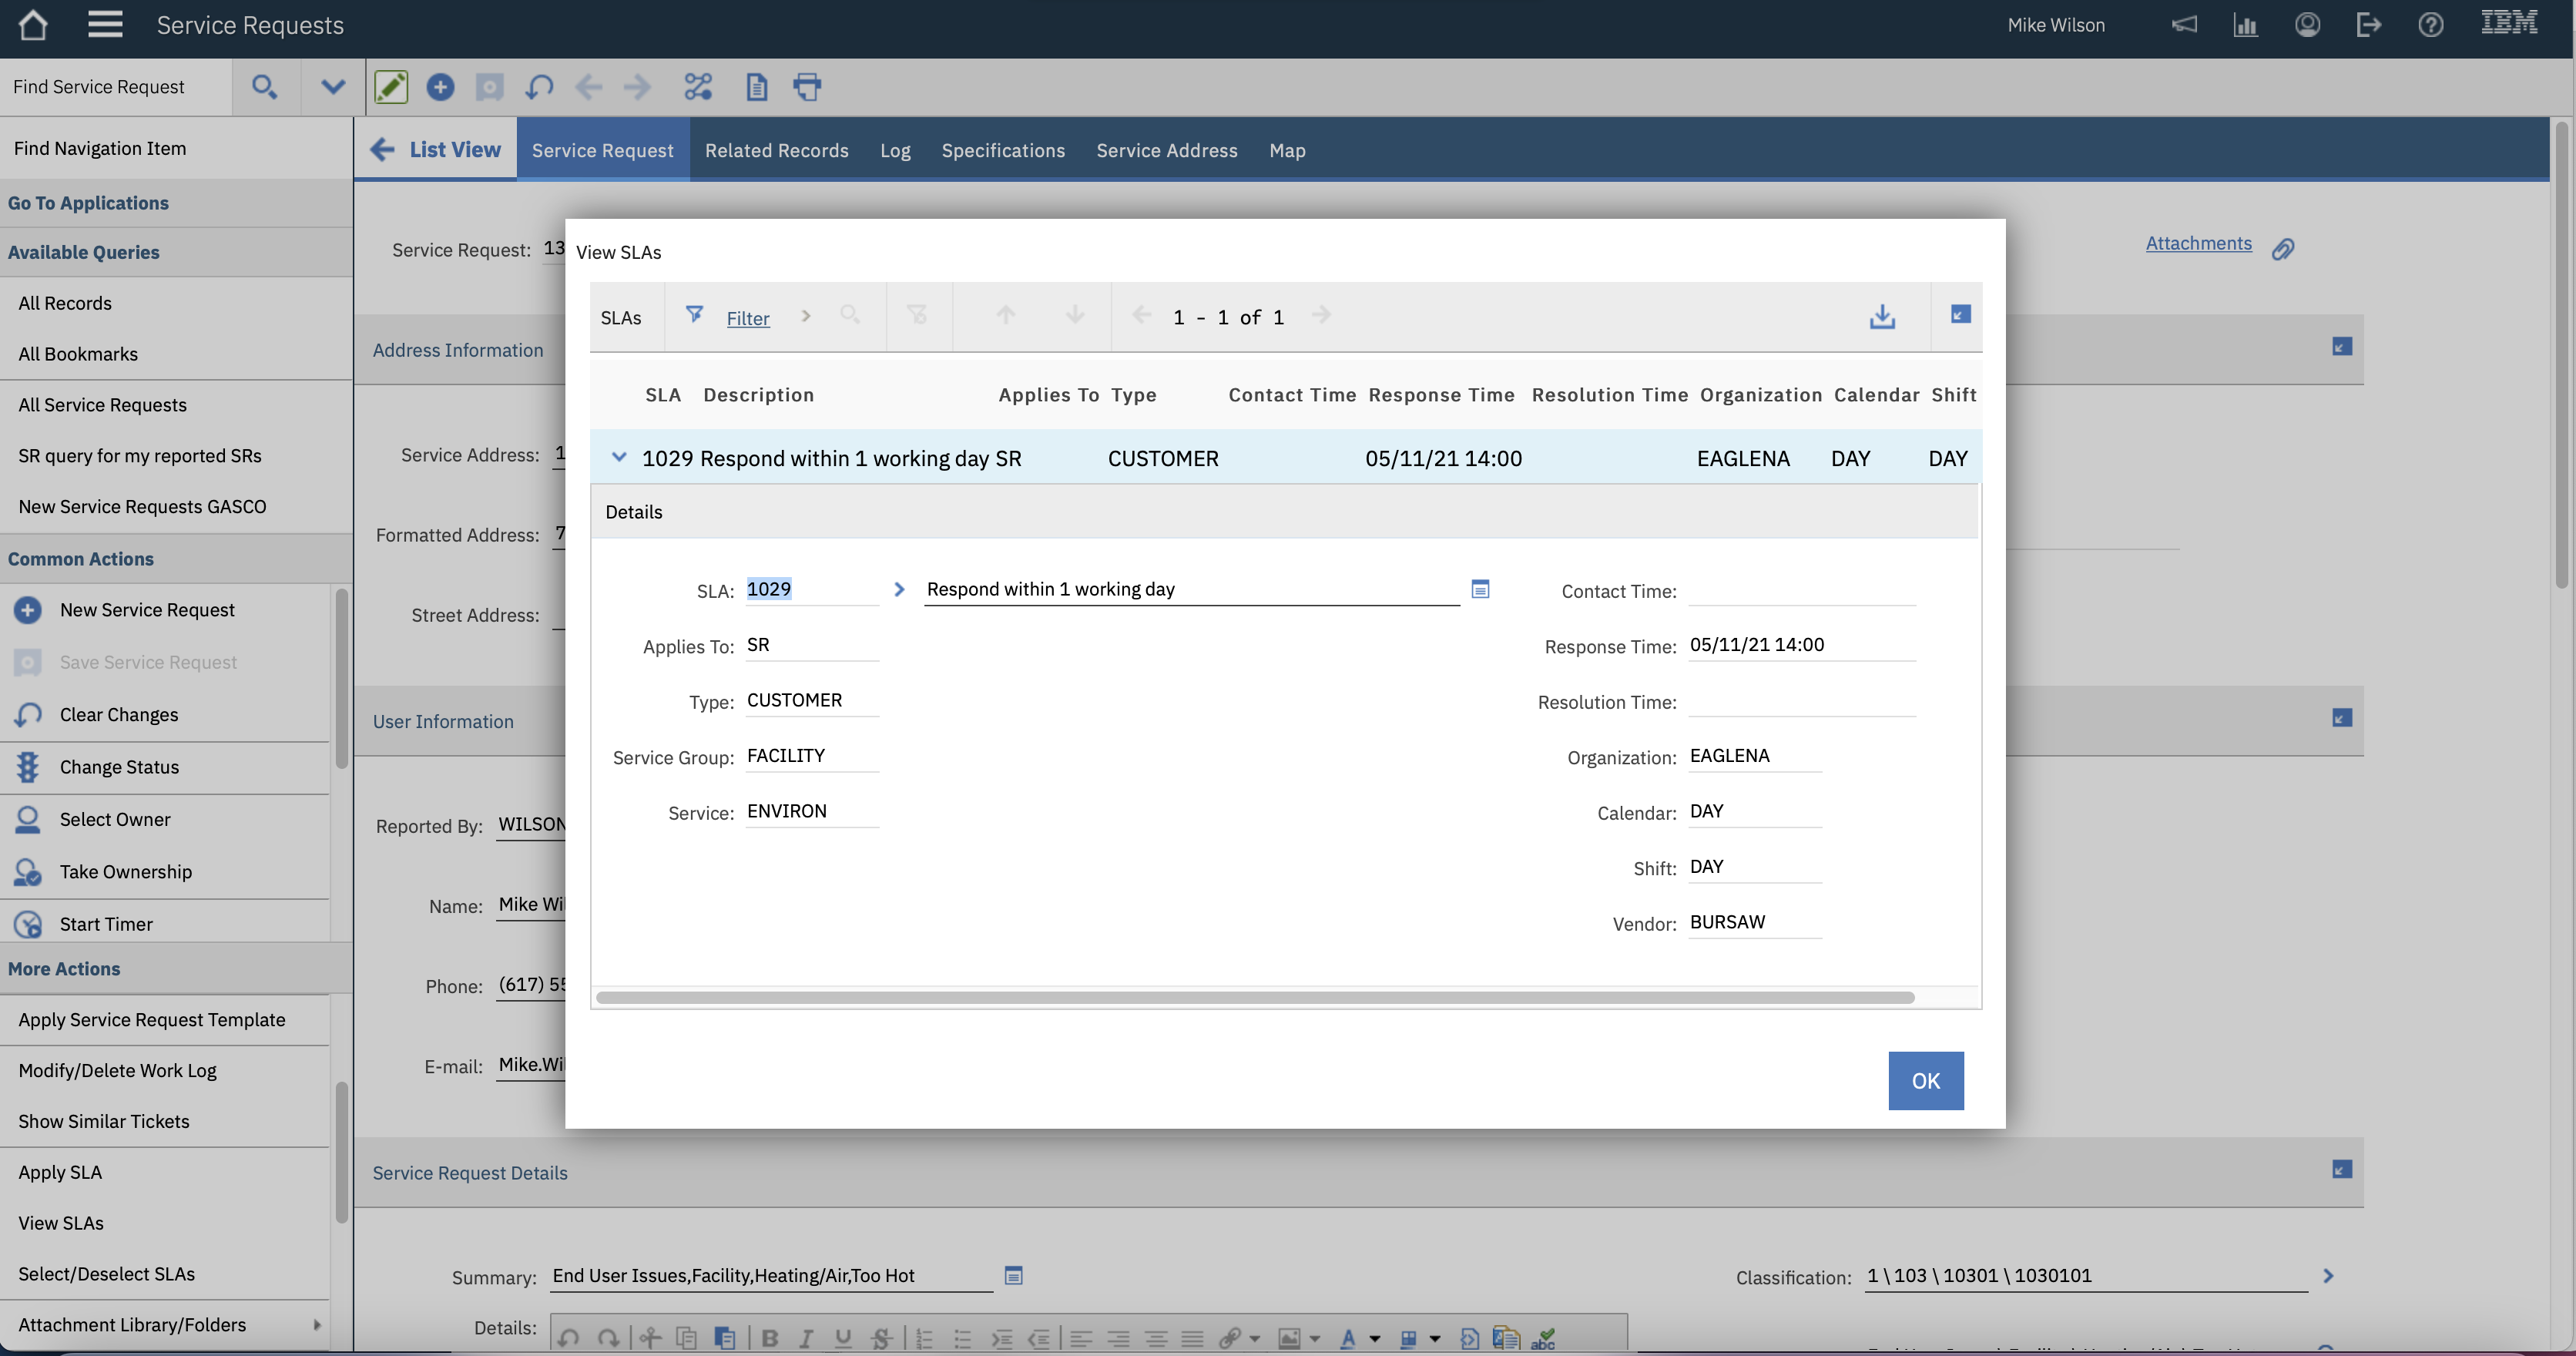Click the Attachments paperclip icon

coord(2283,249)
